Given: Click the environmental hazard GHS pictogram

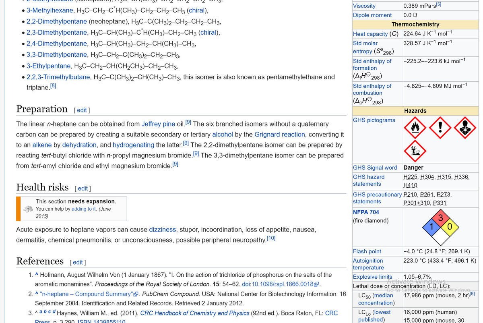Looking at the screenshot, I should click(415, 151).
